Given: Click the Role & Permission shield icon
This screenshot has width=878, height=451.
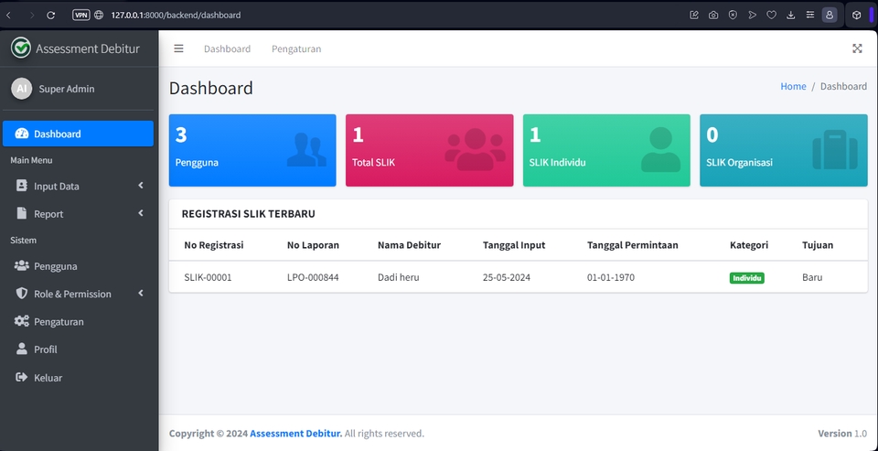Looking at the screenshot, I should 22,294.
